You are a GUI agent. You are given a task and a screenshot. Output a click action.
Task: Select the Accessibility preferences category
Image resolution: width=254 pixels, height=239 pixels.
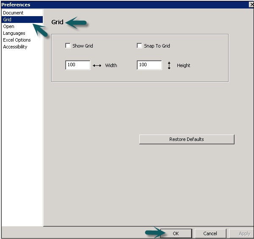15,47
